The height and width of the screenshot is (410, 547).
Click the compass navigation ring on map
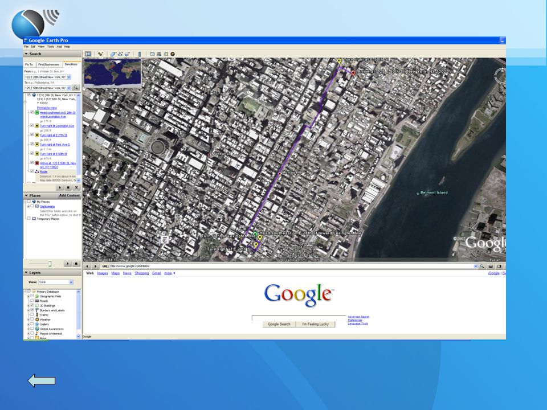click(501, 75)
